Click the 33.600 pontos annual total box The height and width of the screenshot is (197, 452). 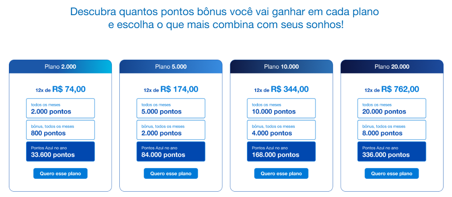pyautogui.click(x=60, y=152)
